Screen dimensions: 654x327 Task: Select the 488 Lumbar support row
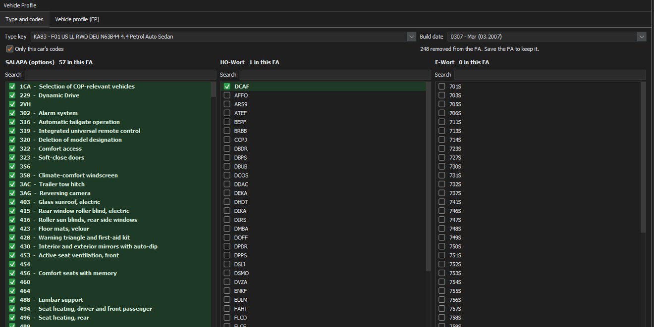109,300
